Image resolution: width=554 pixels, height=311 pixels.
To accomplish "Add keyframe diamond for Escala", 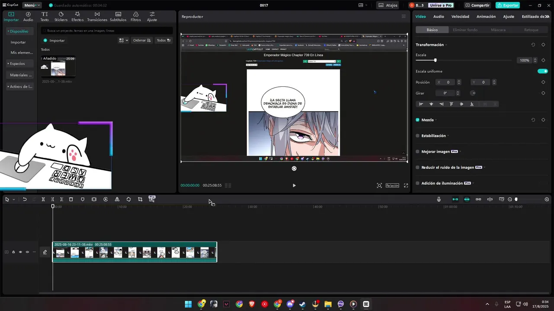I will pyautogui.click(x=543, y=60).
